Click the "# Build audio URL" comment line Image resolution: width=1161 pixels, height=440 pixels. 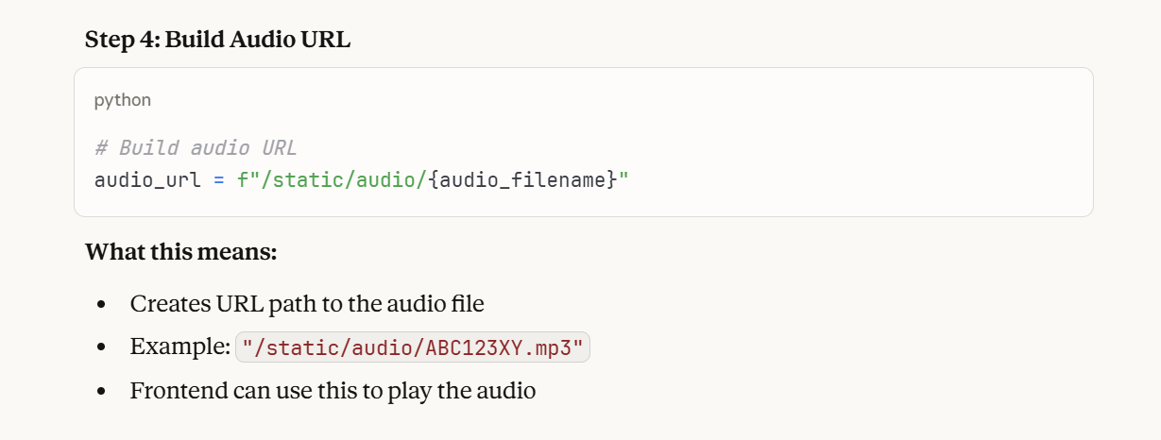point(196,148)
